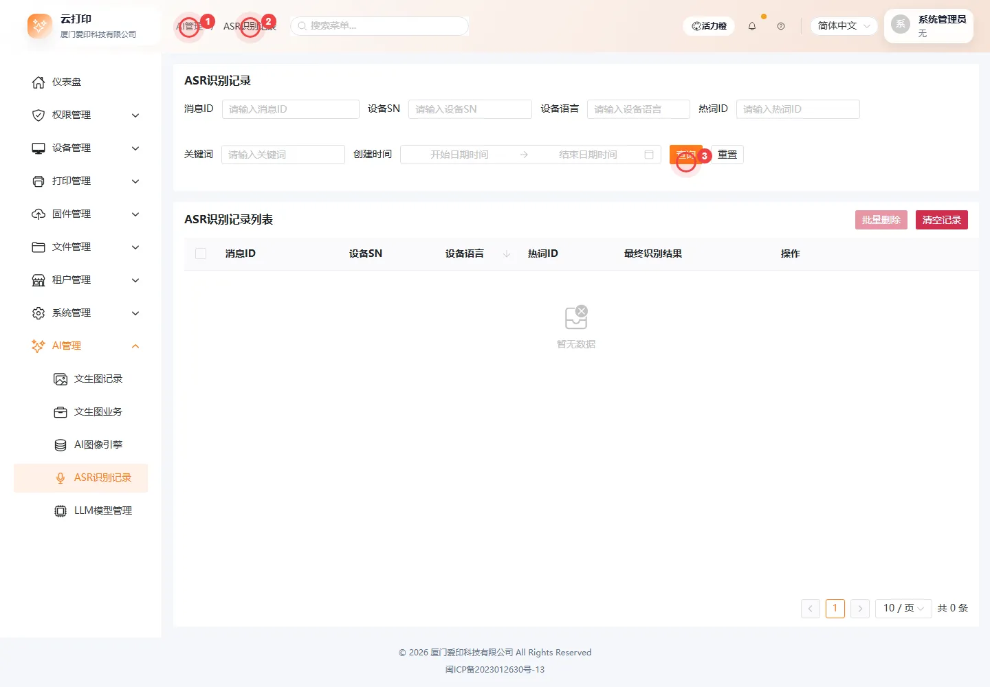The width and height of the screenshot is (990, 687).
Task: Click the 打印管理 printer icon
Action: pyautogui.click(x=38, y=181)
